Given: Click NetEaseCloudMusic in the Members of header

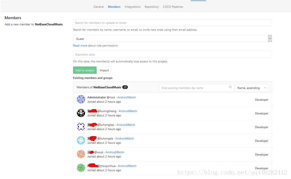Looking at the screenshot, I should [x=107, y=88].
